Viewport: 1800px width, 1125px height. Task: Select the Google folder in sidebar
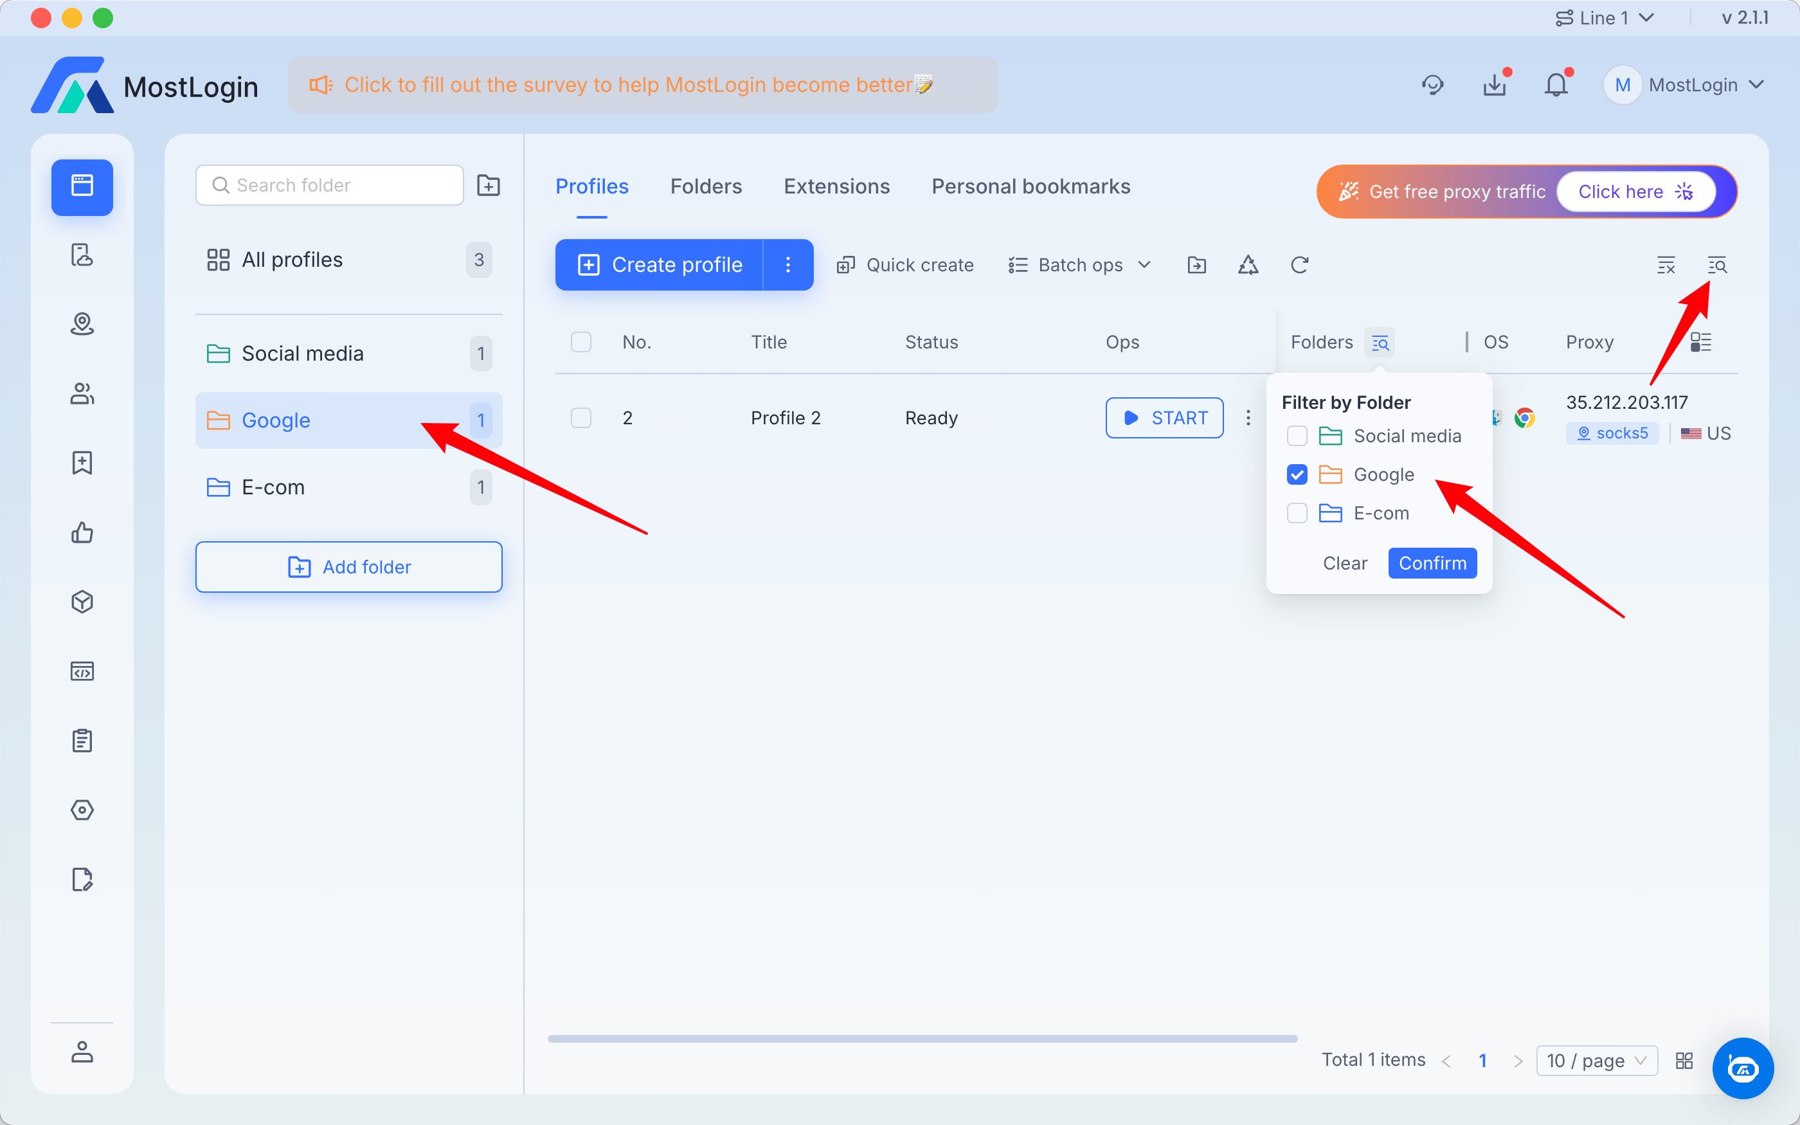(x=349, y=420)
